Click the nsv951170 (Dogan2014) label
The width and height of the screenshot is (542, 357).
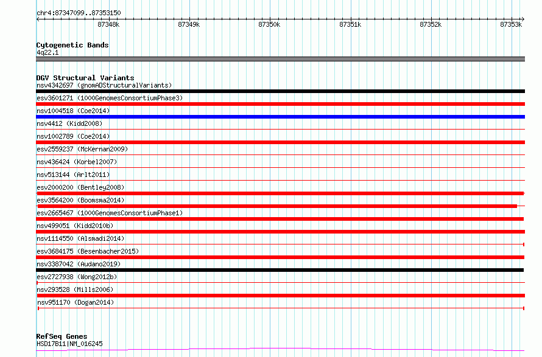tap(76, 302)
